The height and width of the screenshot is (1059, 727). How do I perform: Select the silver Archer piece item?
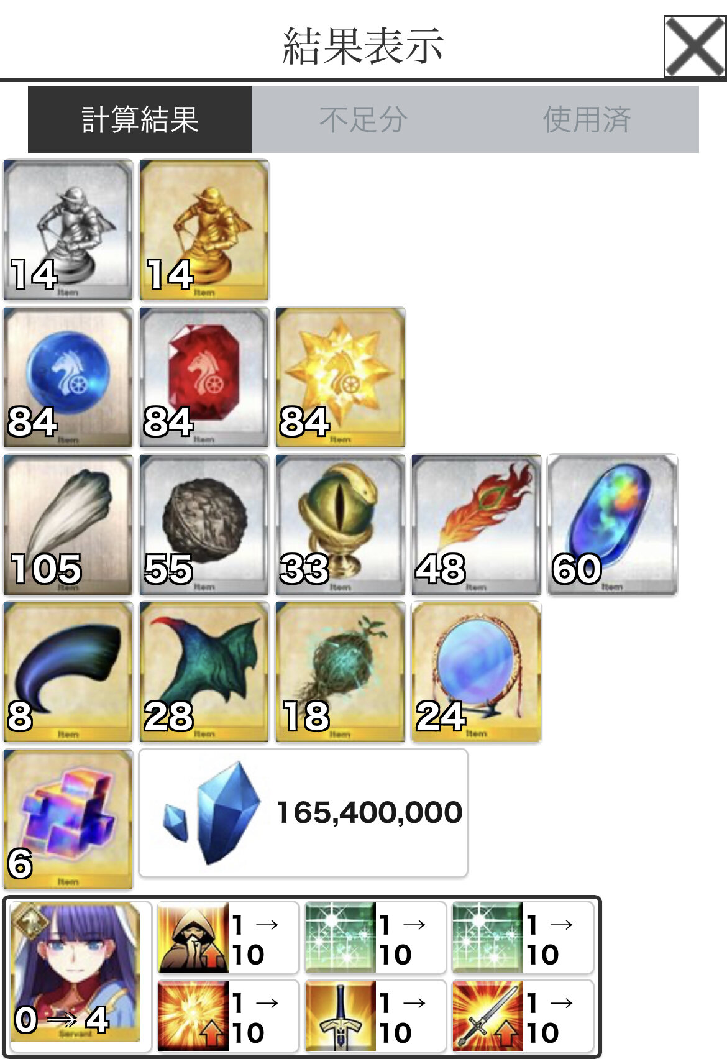pyautogui.click(x=68, y=230)
